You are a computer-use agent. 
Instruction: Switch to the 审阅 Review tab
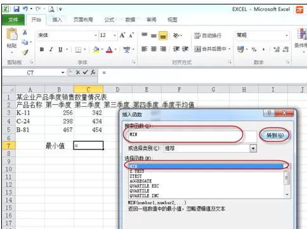point(152,20)
